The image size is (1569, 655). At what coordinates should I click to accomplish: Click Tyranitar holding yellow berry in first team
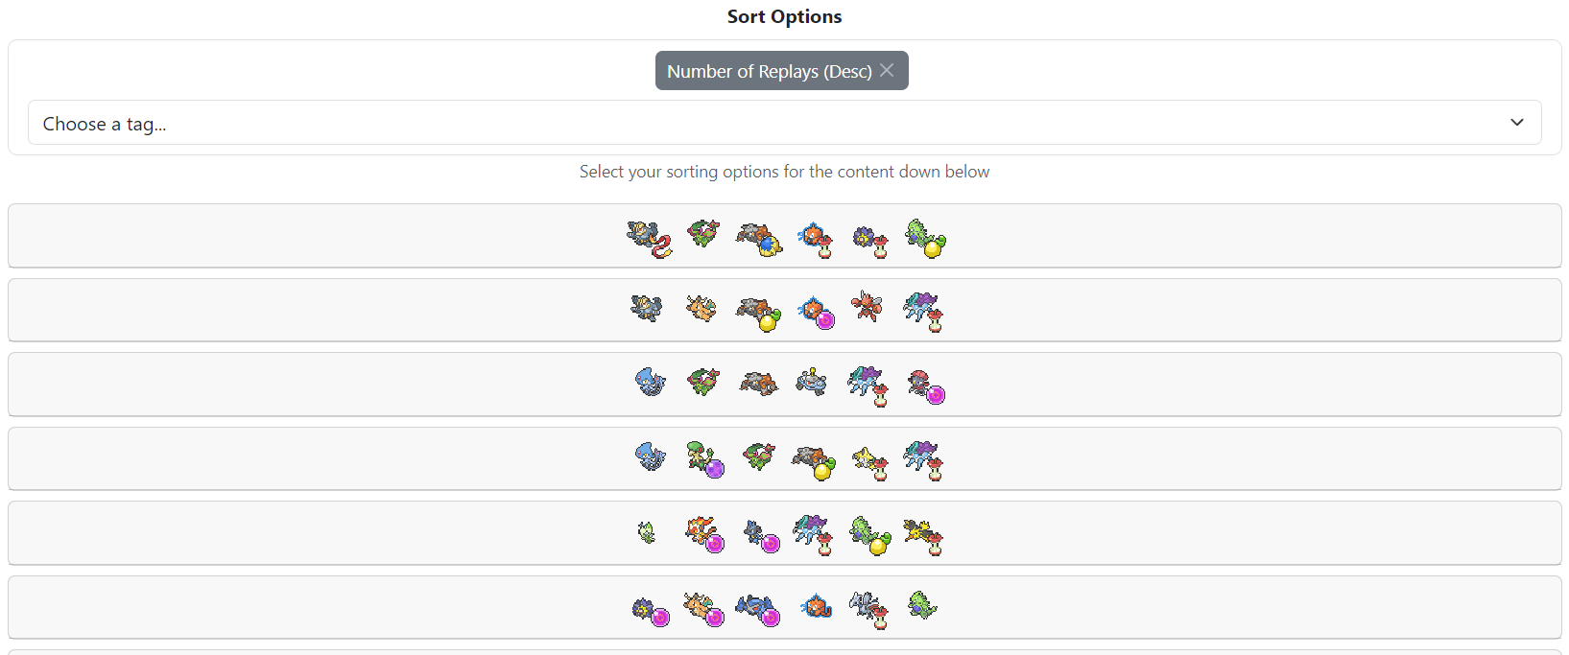tap(926, 238)
